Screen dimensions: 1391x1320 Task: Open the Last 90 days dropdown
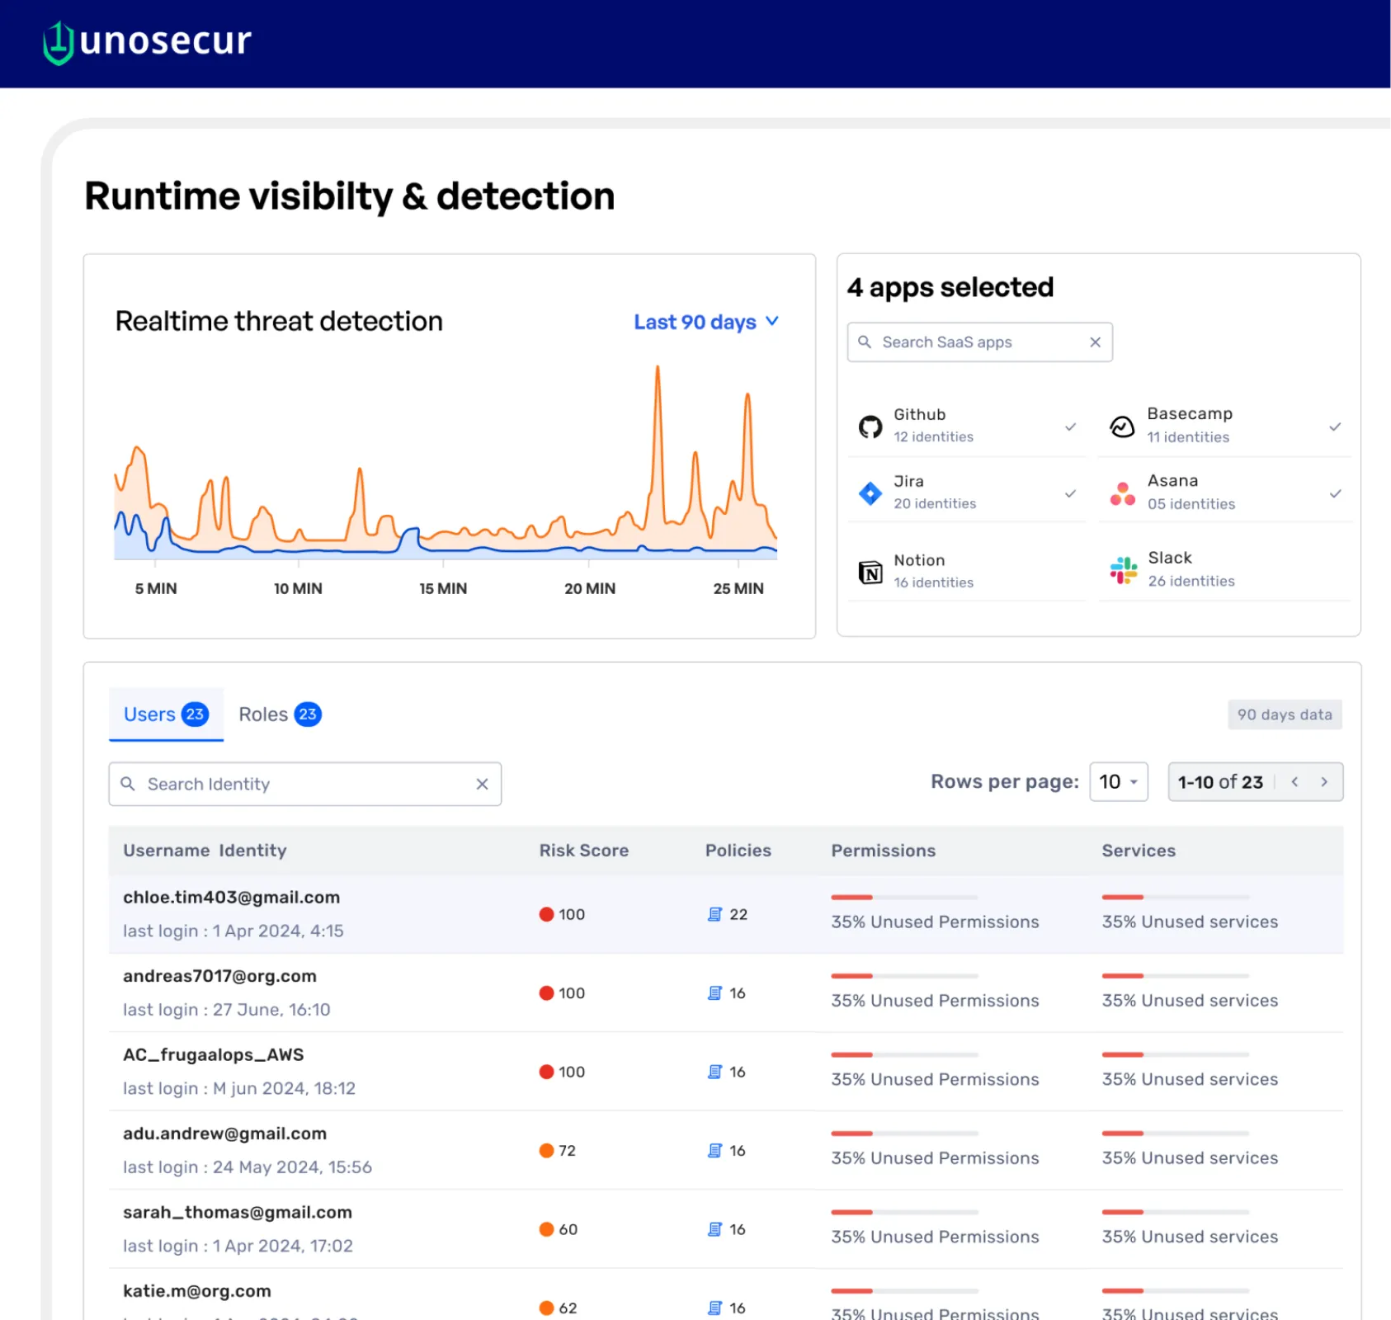tap(705, 322)
